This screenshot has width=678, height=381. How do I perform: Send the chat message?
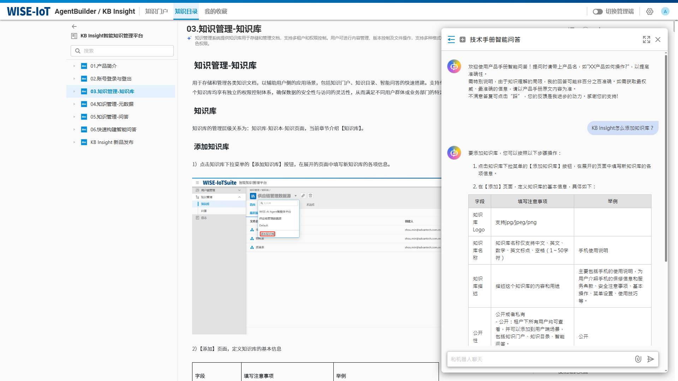(650, 359)
